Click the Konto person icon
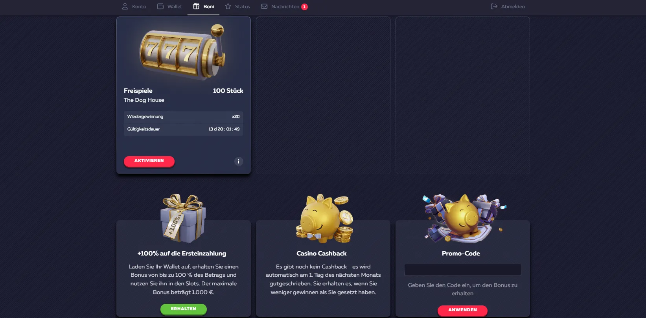This screenshot has width=646, height=318. pos(125,6)
